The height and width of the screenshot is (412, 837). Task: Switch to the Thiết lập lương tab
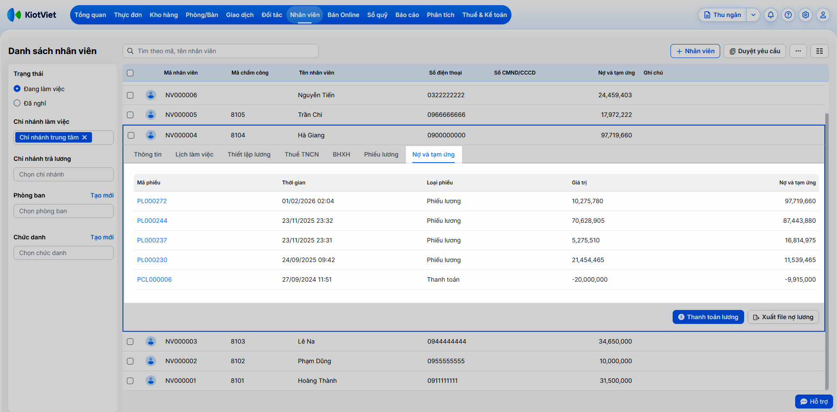249,154
